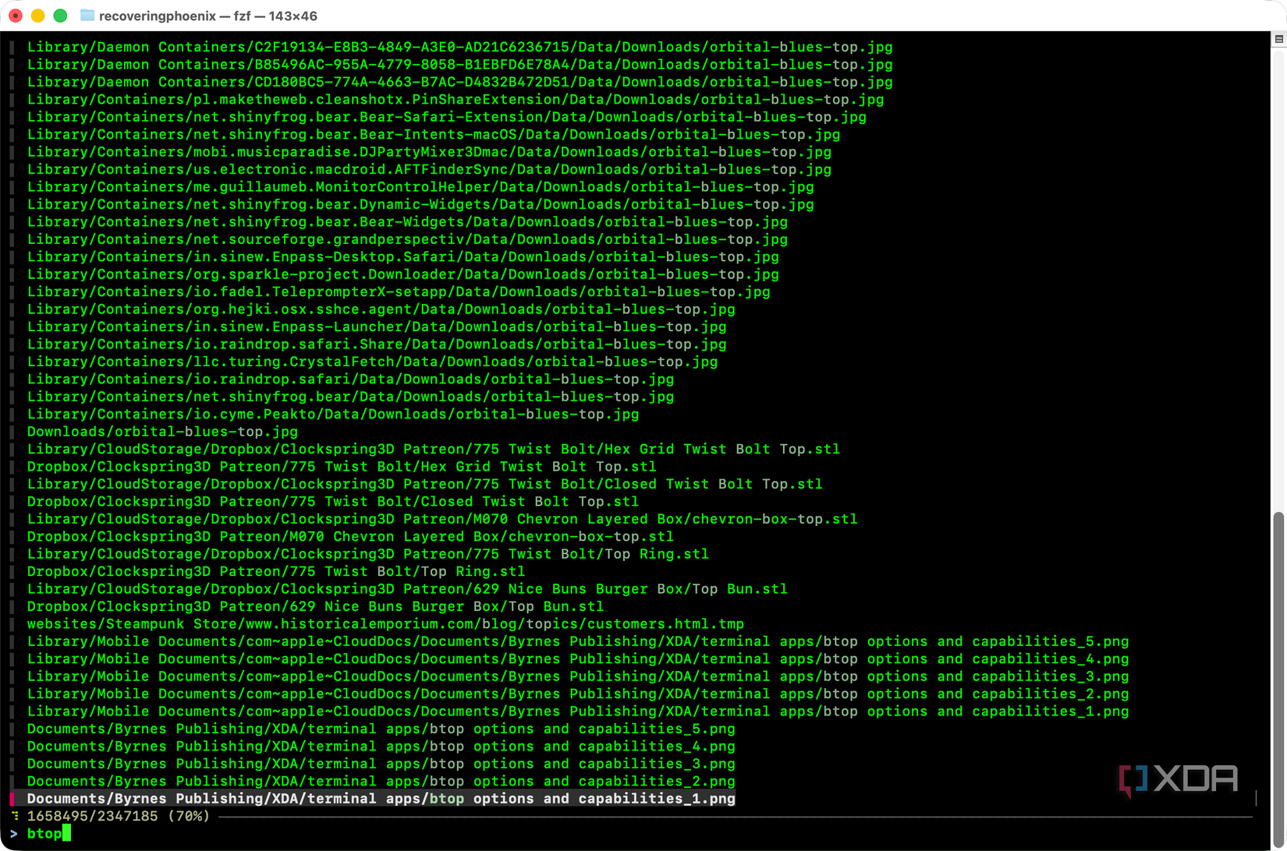This screenshot has width=1287, height=851.
Task: Select the io.cyme.Peakto result line
Action: click(x=333, y=414)
